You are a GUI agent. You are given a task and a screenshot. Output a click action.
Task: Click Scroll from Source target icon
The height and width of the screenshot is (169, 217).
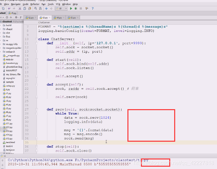[7, 17]
